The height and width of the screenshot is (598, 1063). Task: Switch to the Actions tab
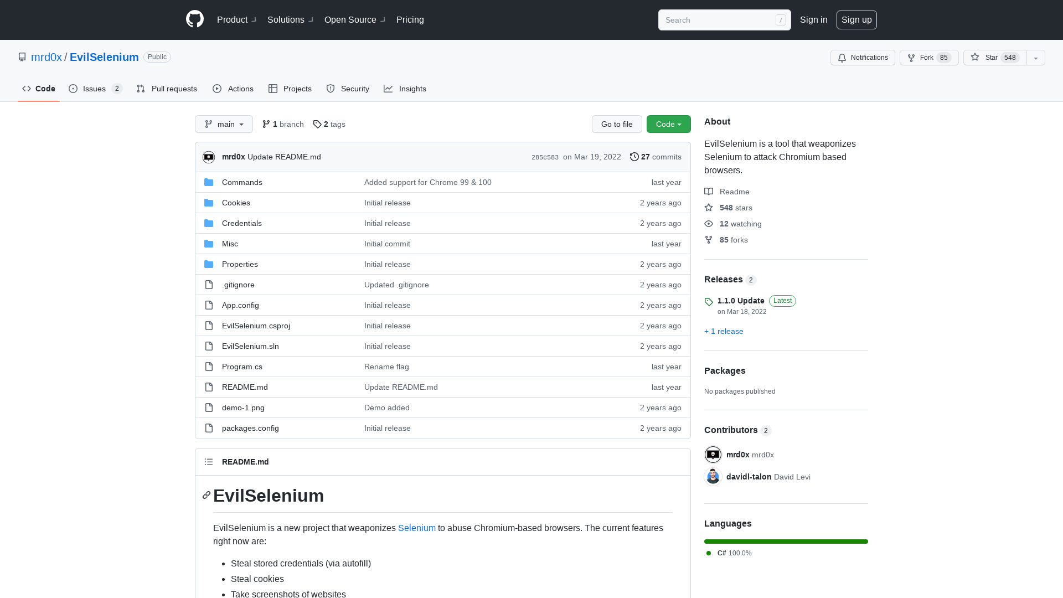pos(233,89)
